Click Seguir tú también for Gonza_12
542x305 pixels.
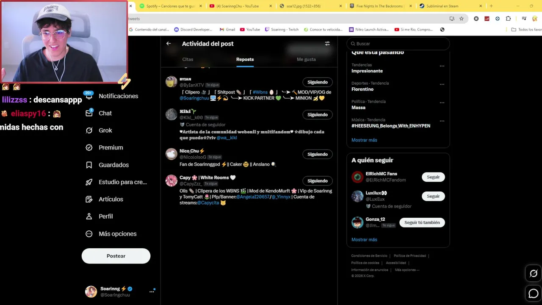click(x=422, y=222)
